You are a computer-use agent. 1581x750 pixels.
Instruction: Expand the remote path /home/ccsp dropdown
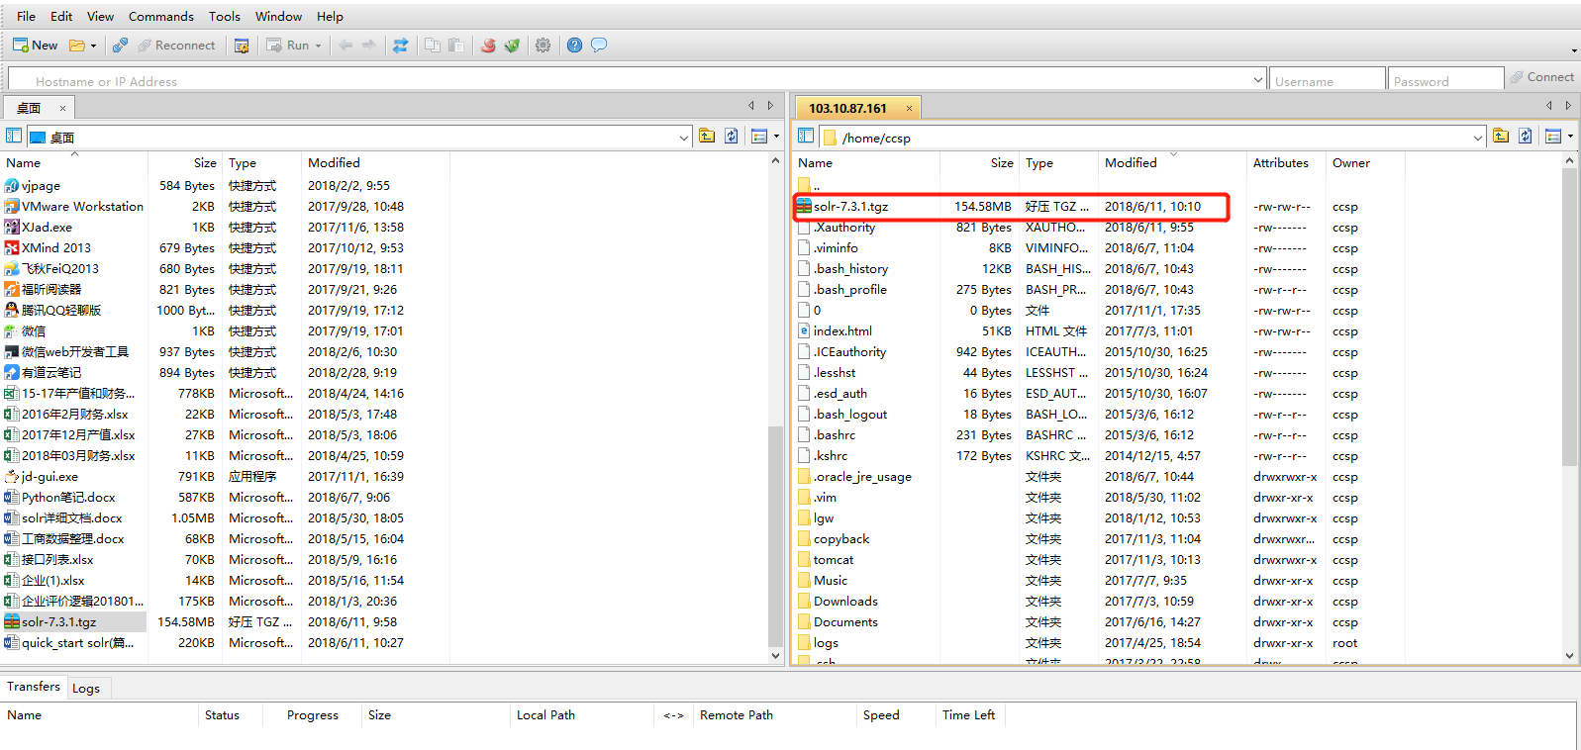[x=1478, y=138]
